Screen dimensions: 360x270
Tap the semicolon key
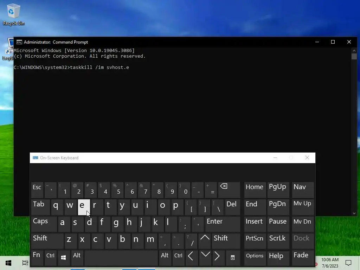(x=185, y=224)
